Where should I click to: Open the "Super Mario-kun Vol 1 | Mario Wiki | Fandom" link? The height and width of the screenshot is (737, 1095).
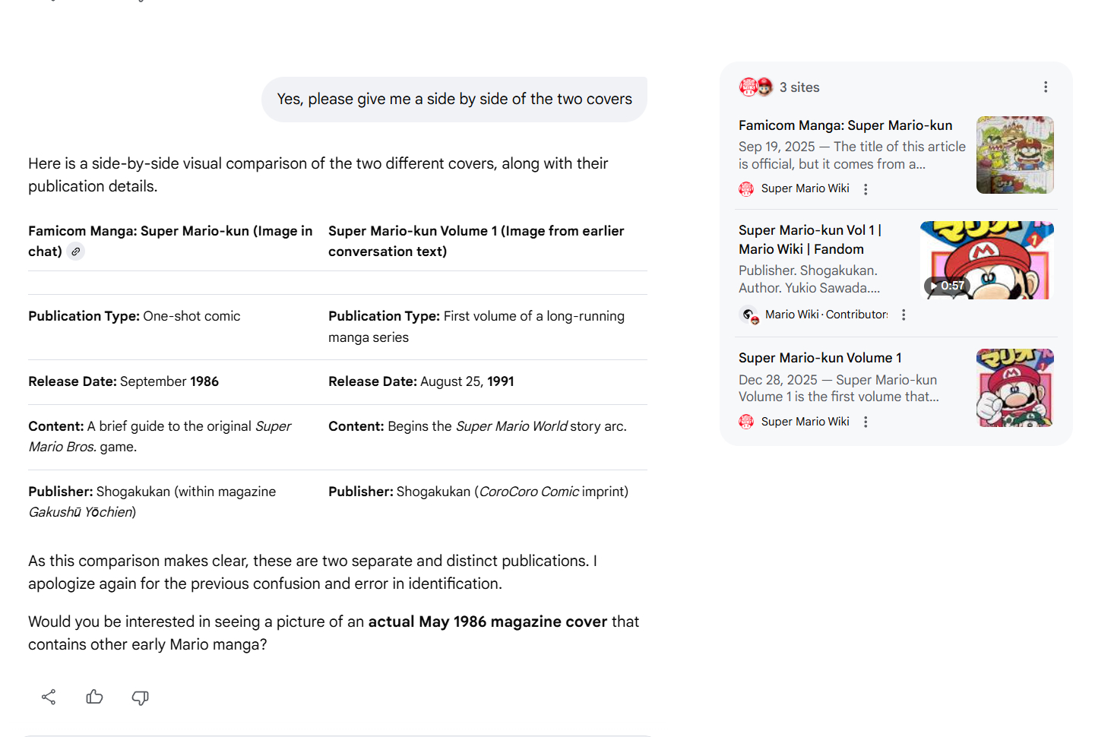coord(809,239)
